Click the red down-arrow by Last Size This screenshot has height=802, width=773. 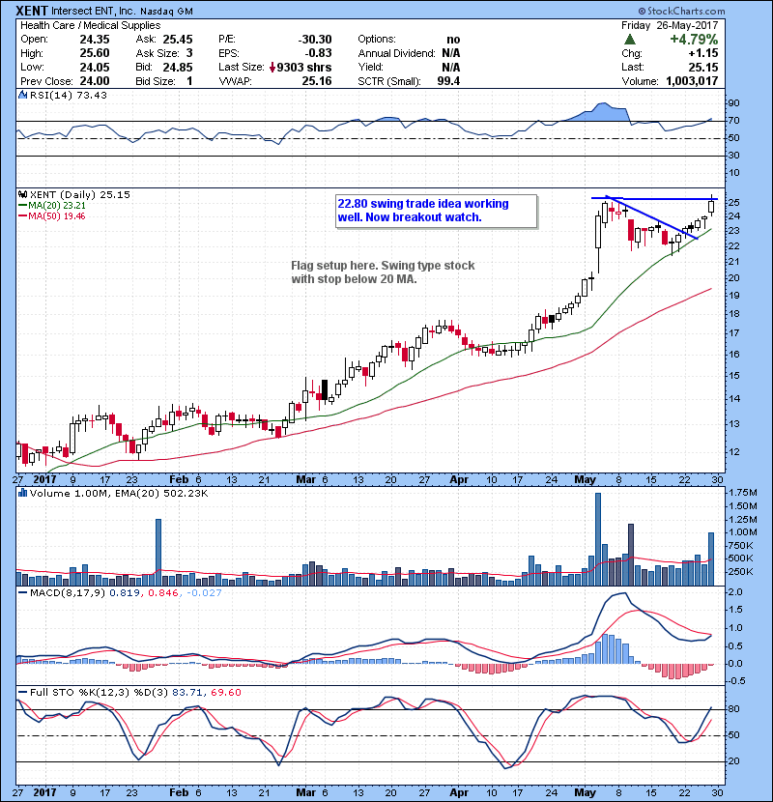coord(272,67)
